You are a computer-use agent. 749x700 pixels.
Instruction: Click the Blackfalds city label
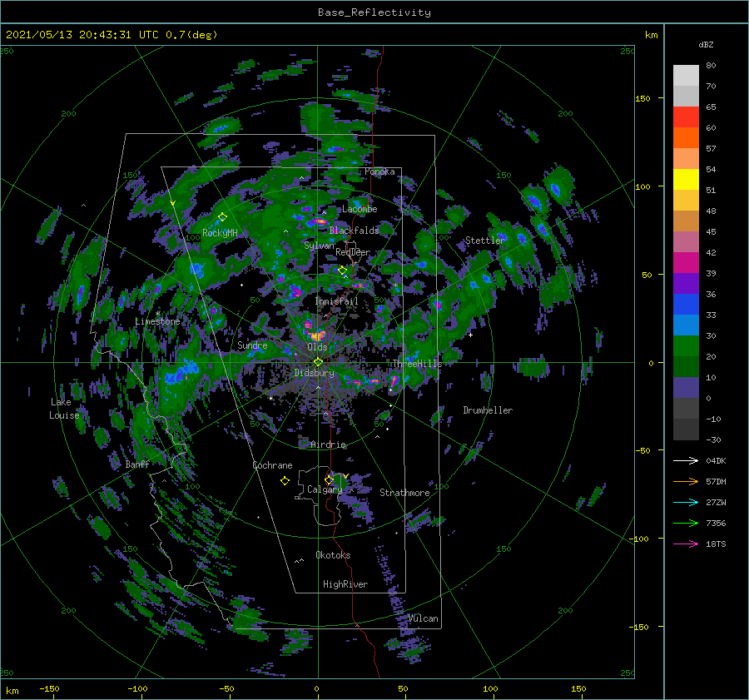point(354,231)
